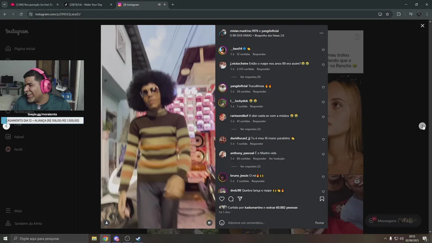This screenshot has height=243, width=432.
Task: Open the Windows tray hidden icons chevron
Action: tap(385, 239)
